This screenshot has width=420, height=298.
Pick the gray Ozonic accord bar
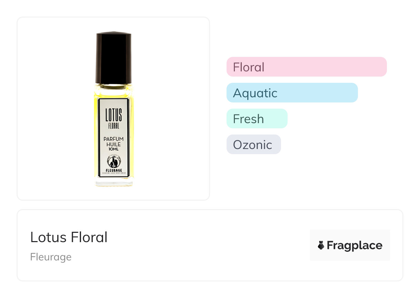(x=253, y=145)
